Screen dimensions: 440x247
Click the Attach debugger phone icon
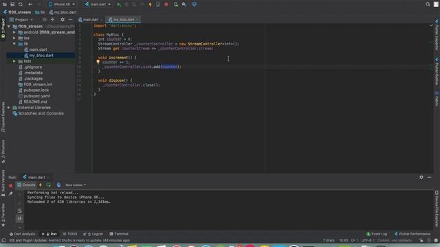click(x=158, y=5)
